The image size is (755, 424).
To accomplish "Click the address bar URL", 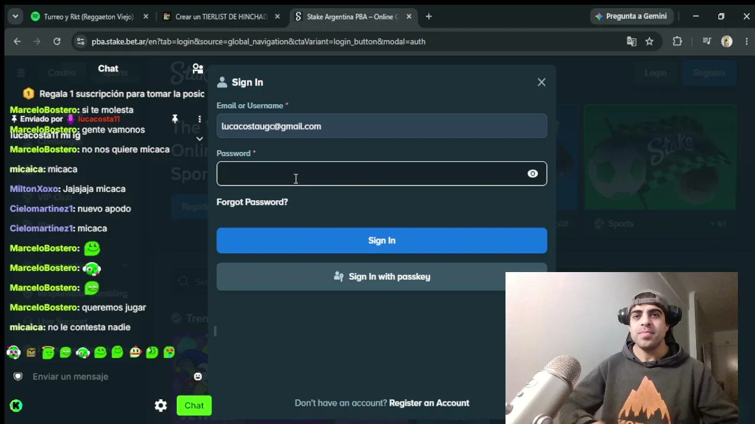I will pos(258,41).
